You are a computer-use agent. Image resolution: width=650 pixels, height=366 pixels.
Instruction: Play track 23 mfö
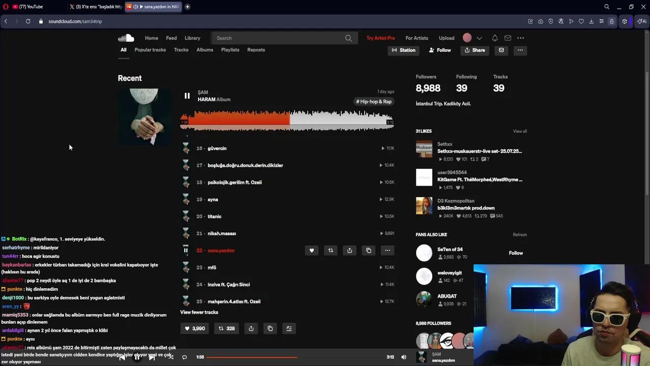click(x=212, y=267)
